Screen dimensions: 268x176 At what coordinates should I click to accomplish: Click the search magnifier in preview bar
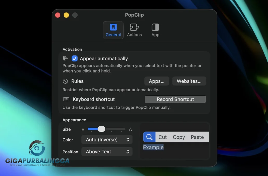point(149,137)
